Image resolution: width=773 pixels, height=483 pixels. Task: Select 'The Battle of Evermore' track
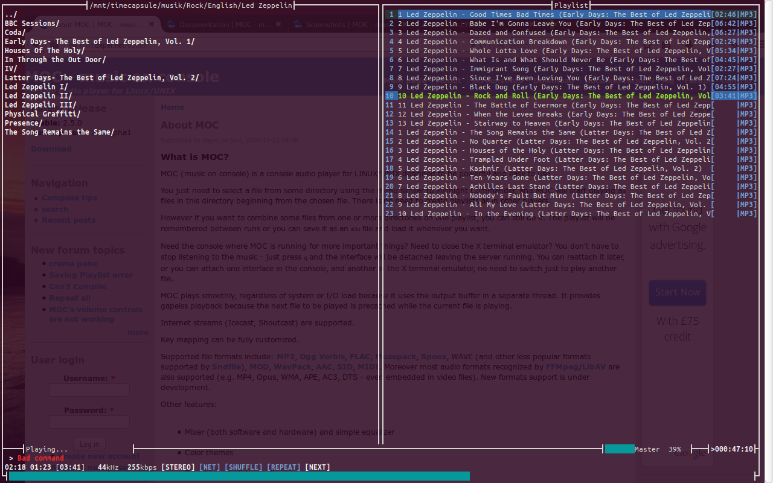coord(571,105)
